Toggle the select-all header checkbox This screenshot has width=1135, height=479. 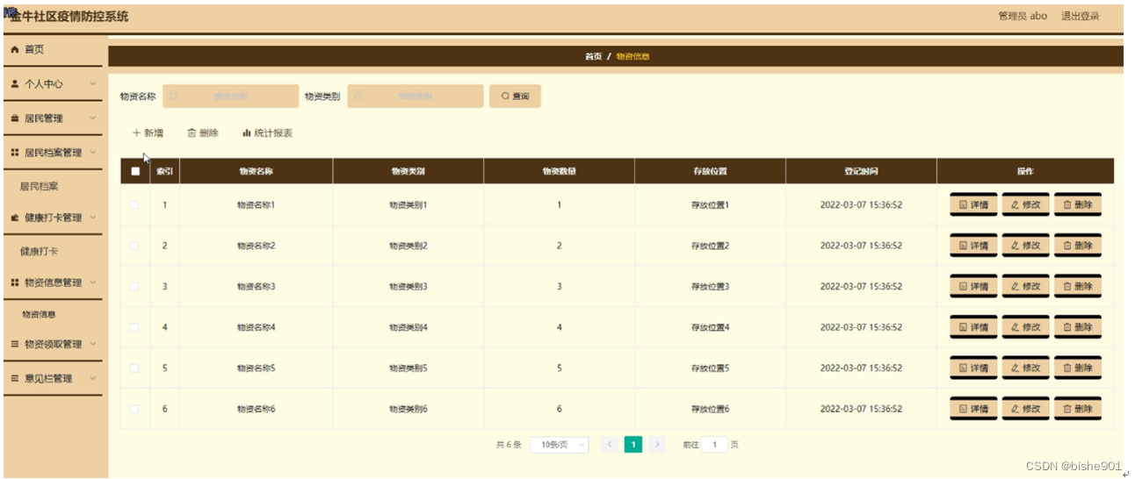coord(135,171)
